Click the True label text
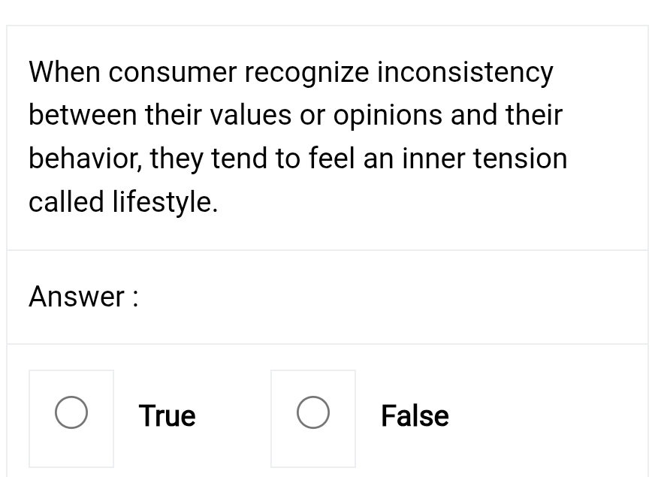The height and width of the screenshot is (477, 652). 166,415
